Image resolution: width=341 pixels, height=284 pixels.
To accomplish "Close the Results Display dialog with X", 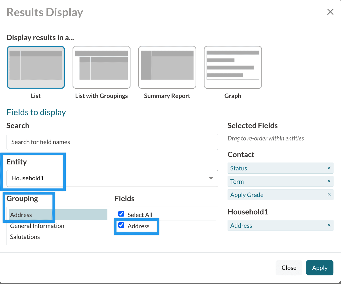I will 330,12.
